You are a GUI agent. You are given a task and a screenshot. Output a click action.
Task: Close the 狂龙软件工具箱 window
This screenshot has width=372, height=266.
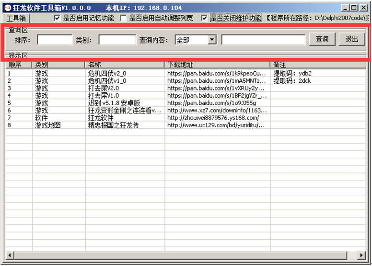pyautogui.click(x=363, y=8)
